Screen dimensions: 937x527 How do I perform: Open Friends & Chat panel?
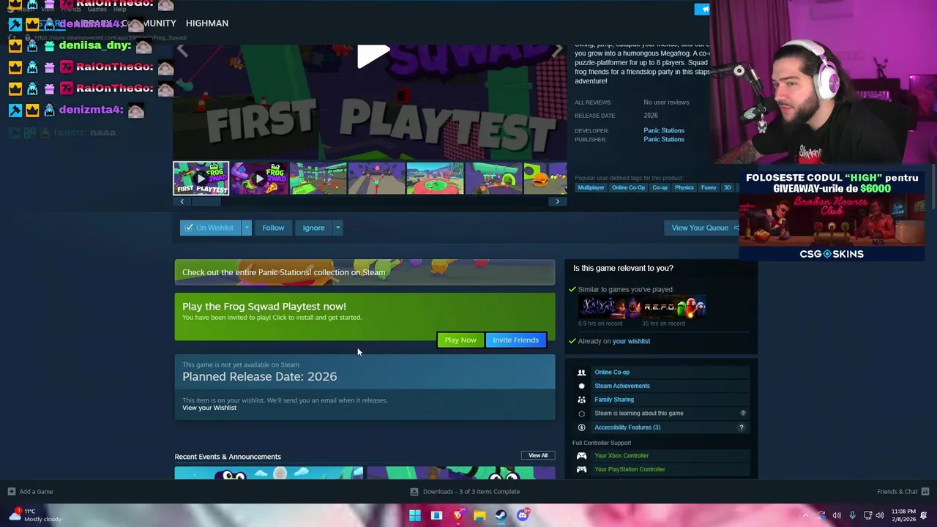[903, 492]
